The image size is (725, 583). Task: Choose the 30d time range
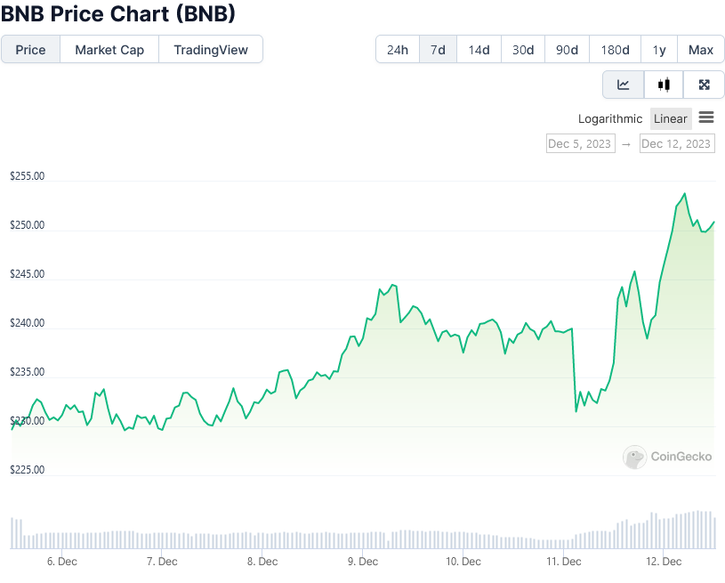point(523,50)
